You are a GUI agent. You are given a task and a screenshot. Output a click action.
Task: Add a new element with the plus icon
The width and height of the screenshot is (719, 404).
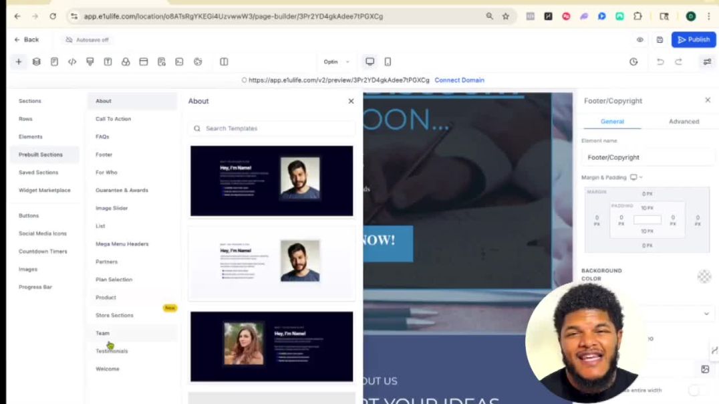[x=19, y=62]
